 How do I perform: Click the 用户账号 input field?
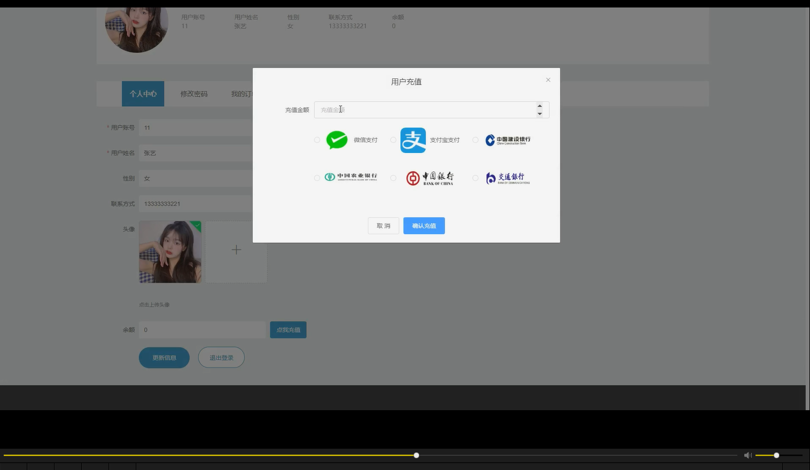click(196, 128)
